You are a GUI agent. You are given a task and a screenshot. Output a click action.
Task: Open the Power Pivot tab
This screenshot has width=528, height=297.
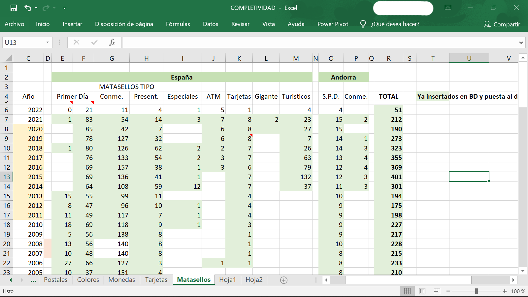click(333, 24)
